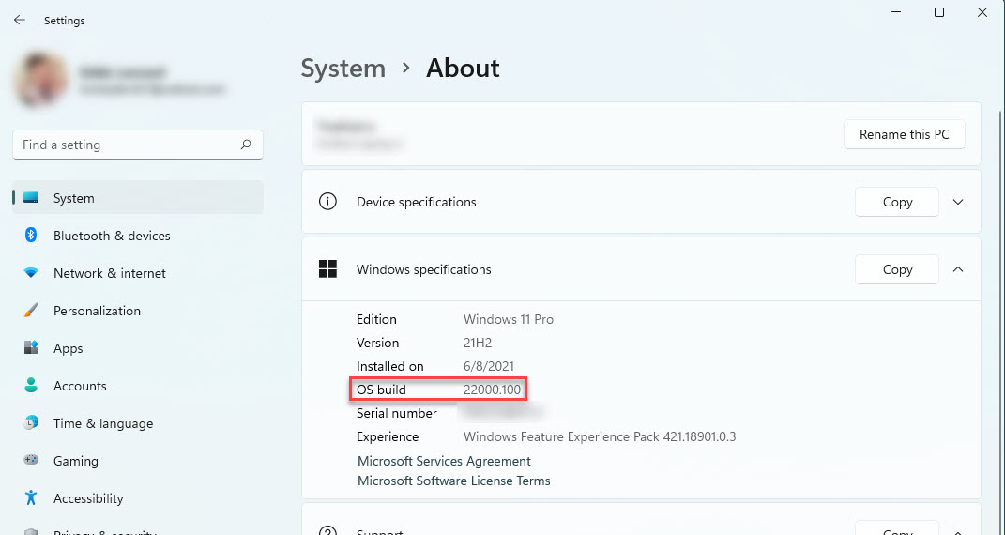Open Bluetooth & devices via its icon
1005x535 pixels.
[31, 236]
